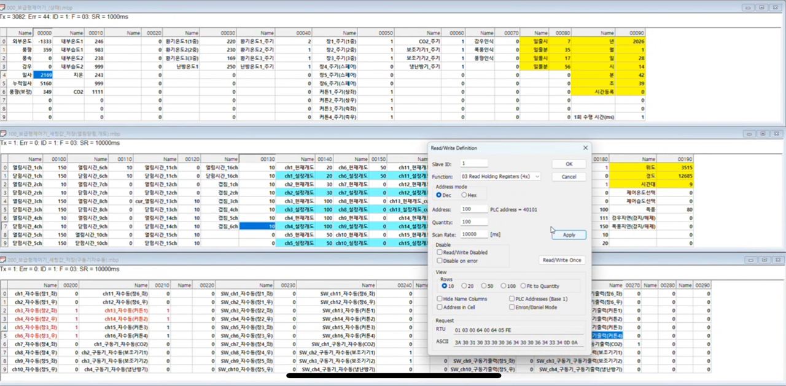The height and width of the screenshot is (386, 786).
Task: Confirm the dialog with OK
Action: (x=569, y=164)
